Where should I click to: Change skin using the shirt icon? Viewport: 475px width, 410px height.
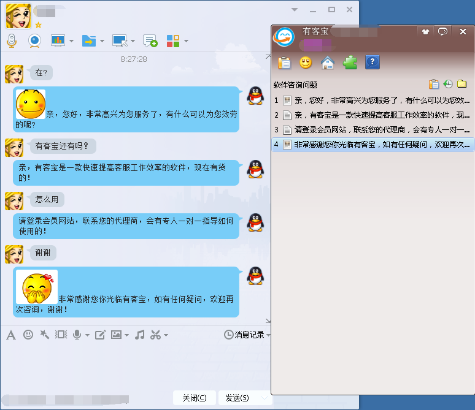click(x=426, y=31)
